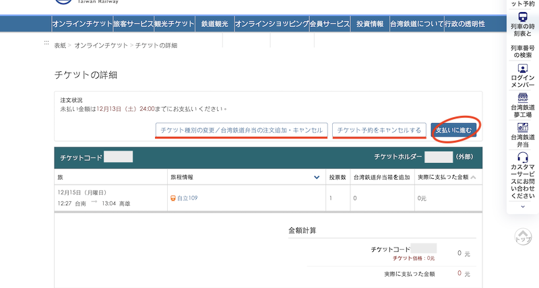
Task: Expand the sidebar's bottom chevron
Action: point(522,207)
